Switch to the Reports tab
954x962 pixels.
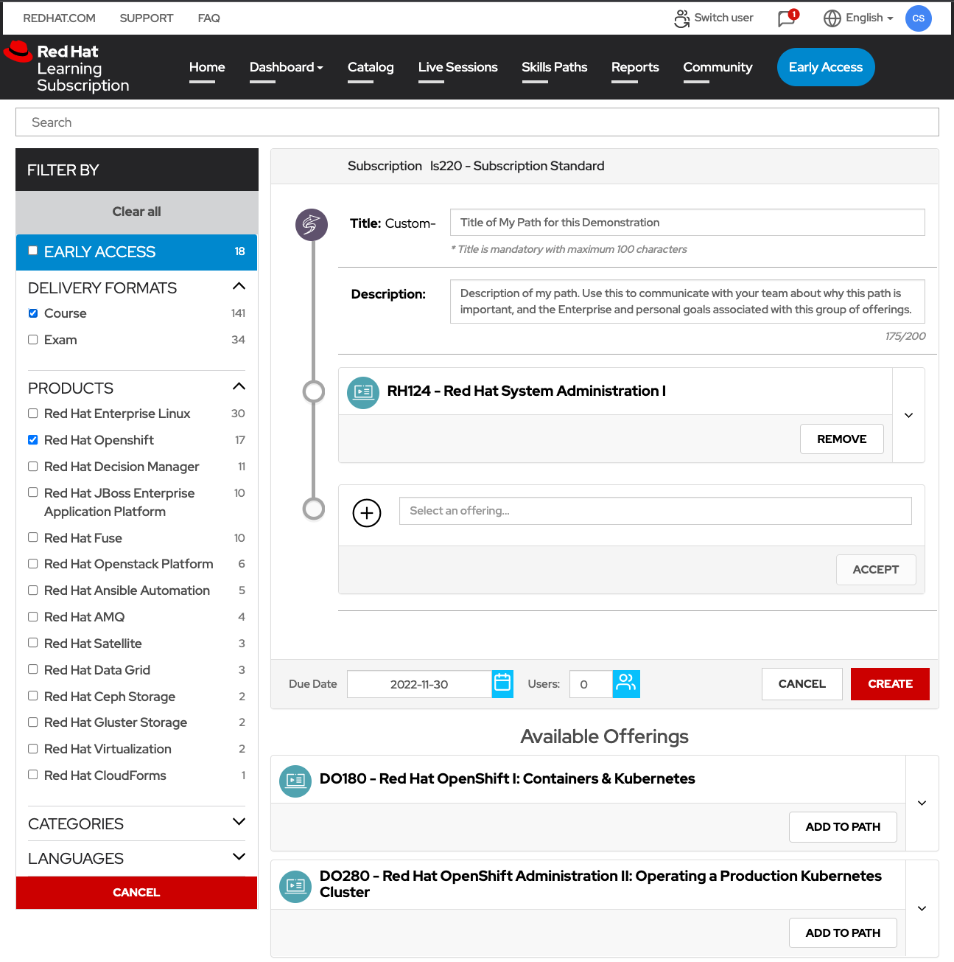click(634, 67)
